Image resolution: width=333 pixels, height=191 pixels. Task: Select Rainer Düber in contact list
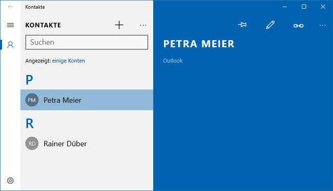87,144
